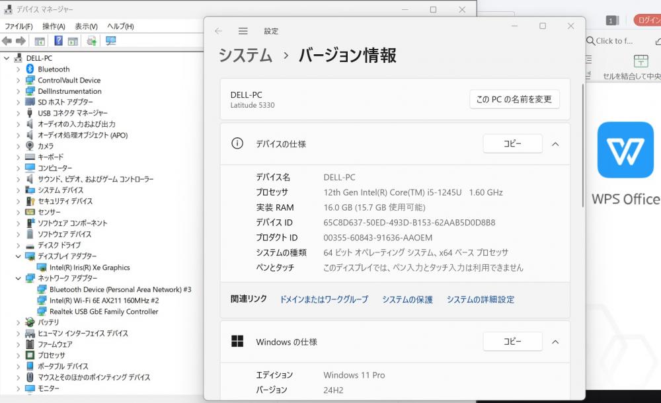This screenshot has height=403, width=661.
Task: Collapse the ディスプレイ アダプター node
Action: (x=18, y=256)
